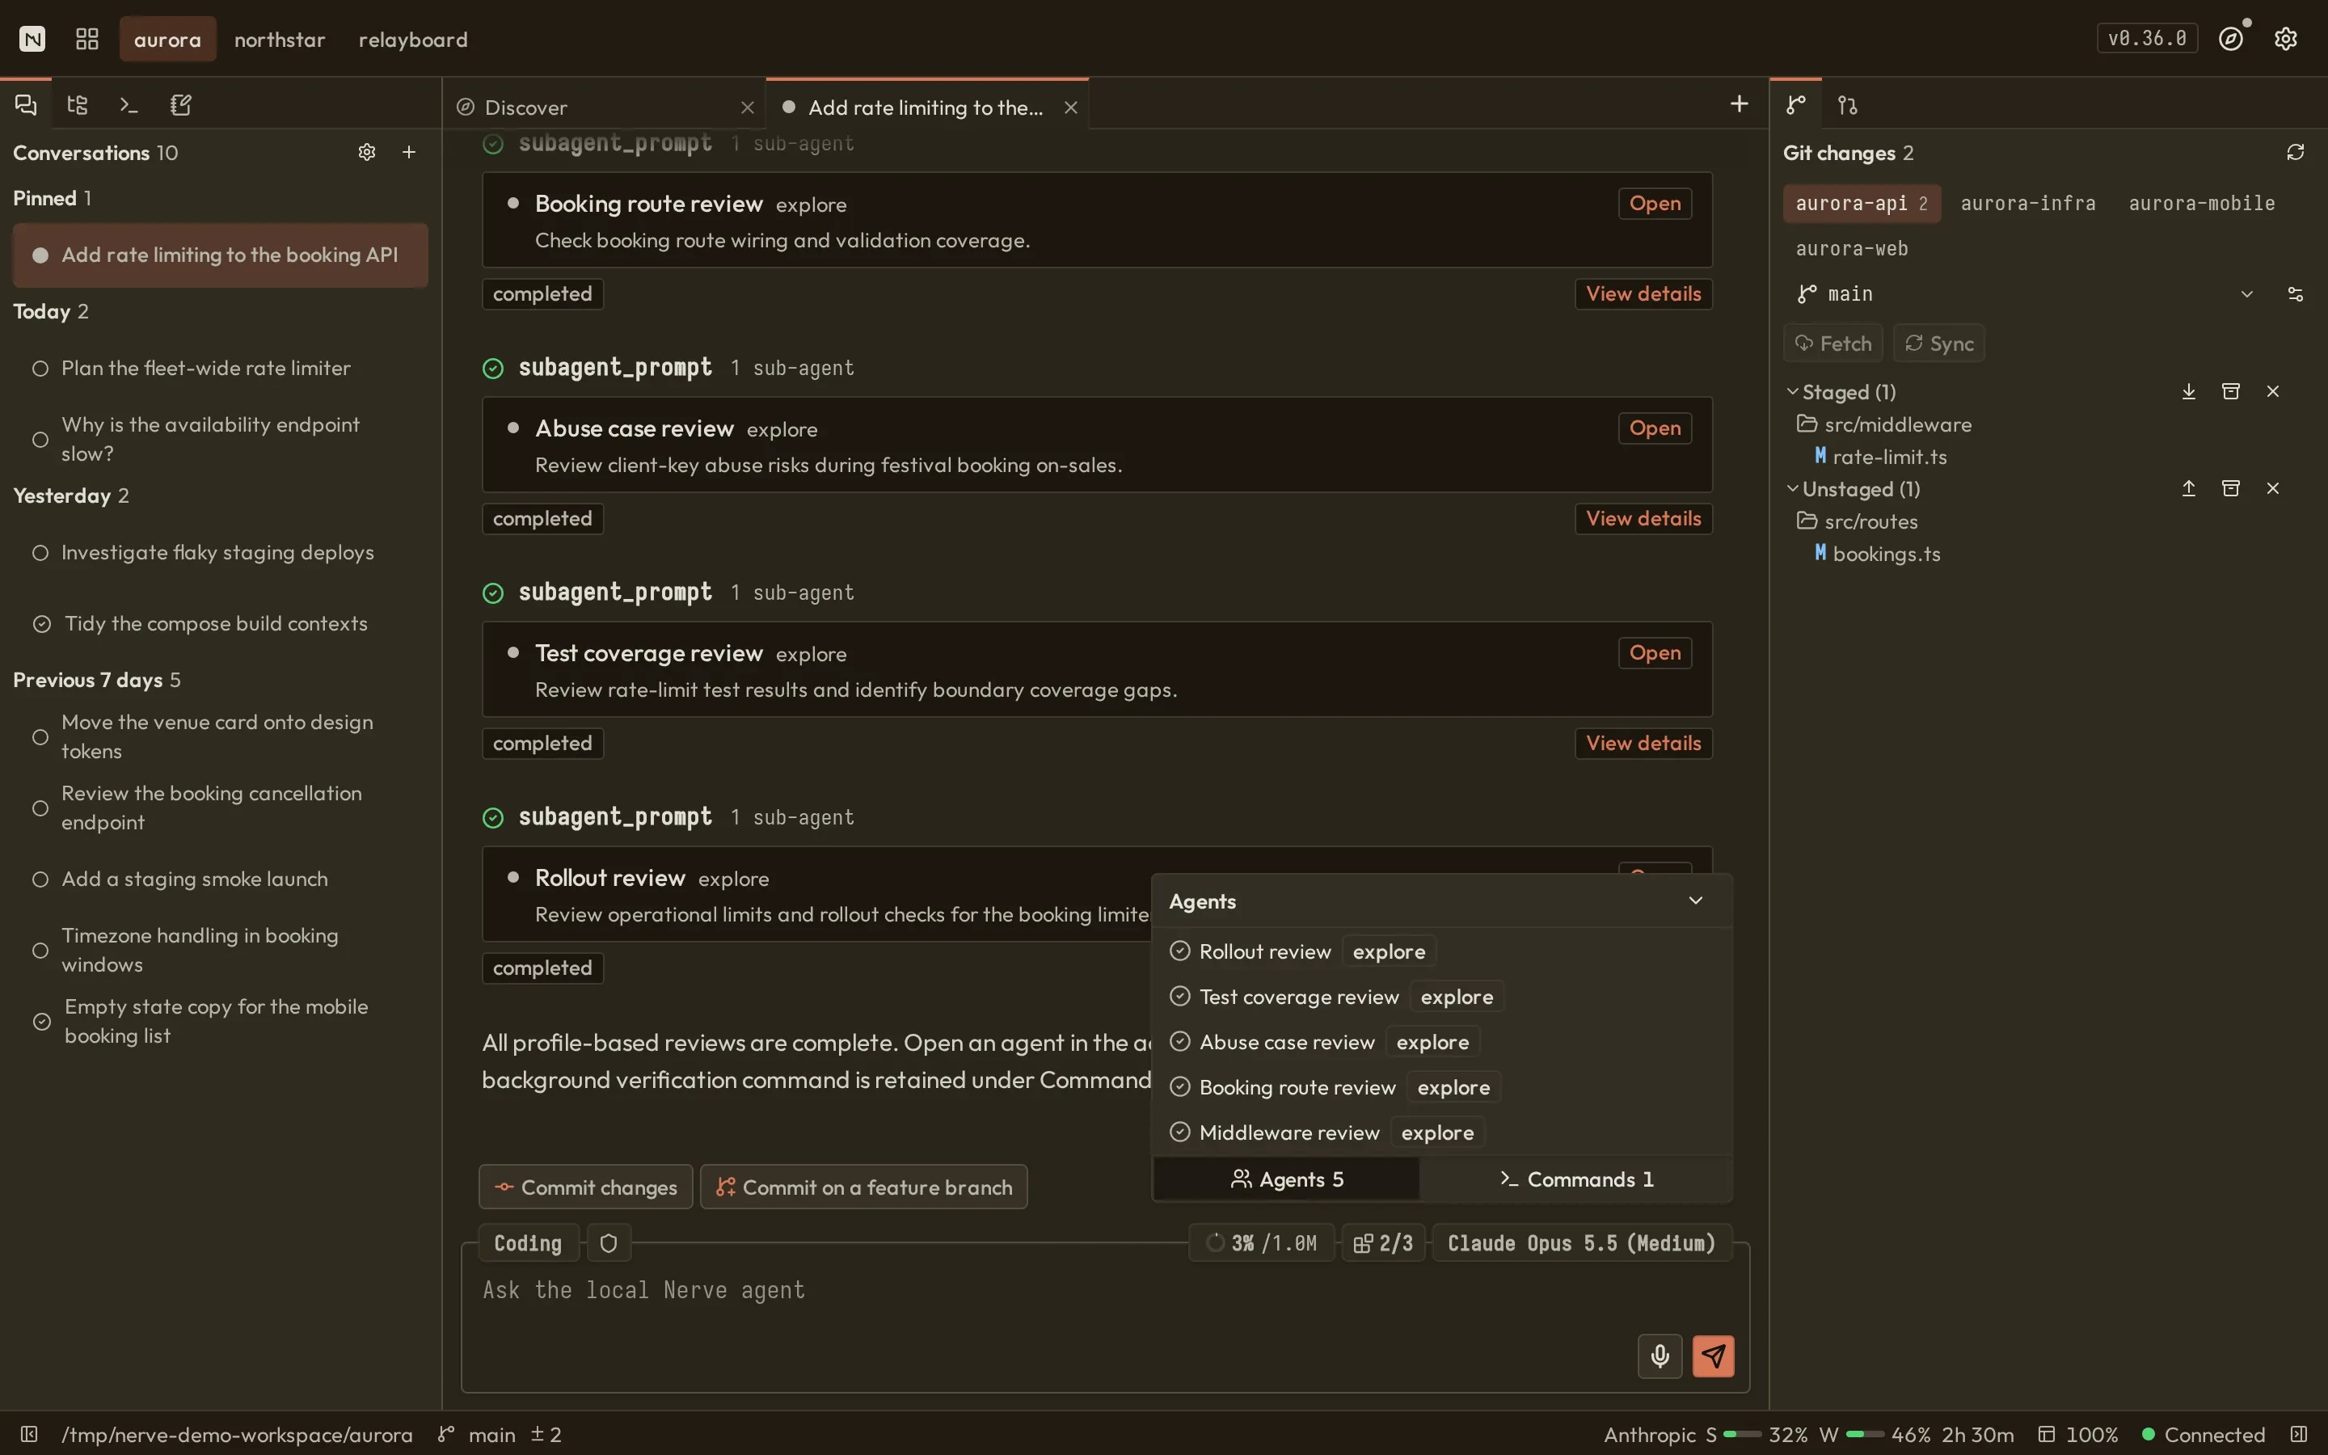This screenshot has width=2328, height=1455.
Task: Toggle the right panel from status bar
Action: click(2299, 1434)
